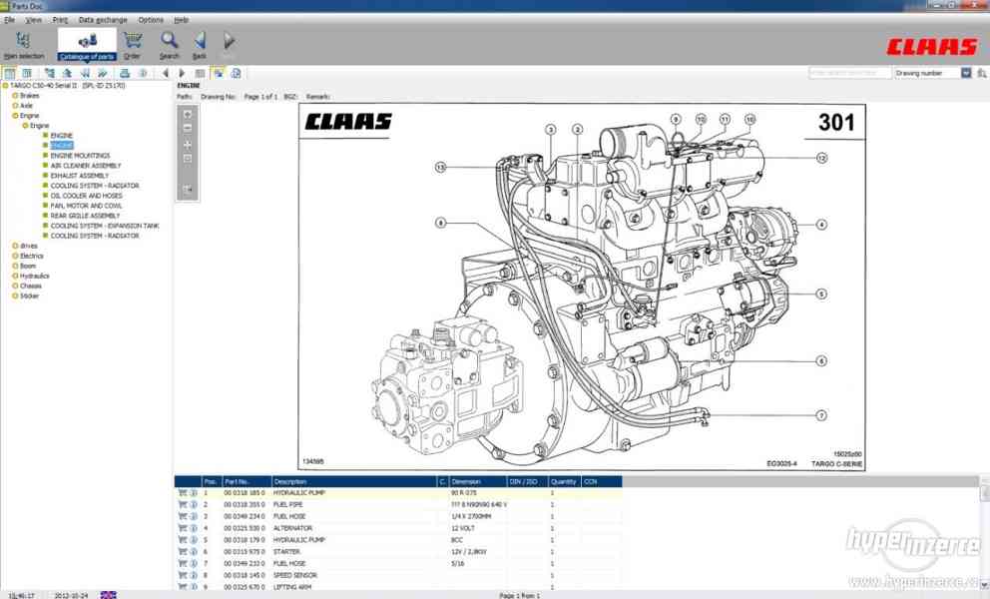Add SPEED SENSOR row to cart

click(x=183, y=576)
